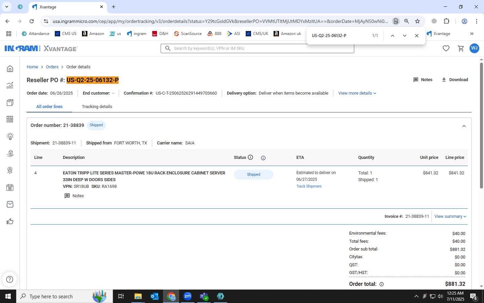Screen dimensions: 484x303
Task: Open the bookmarks apps grid icon
Action: click(9, 34)
